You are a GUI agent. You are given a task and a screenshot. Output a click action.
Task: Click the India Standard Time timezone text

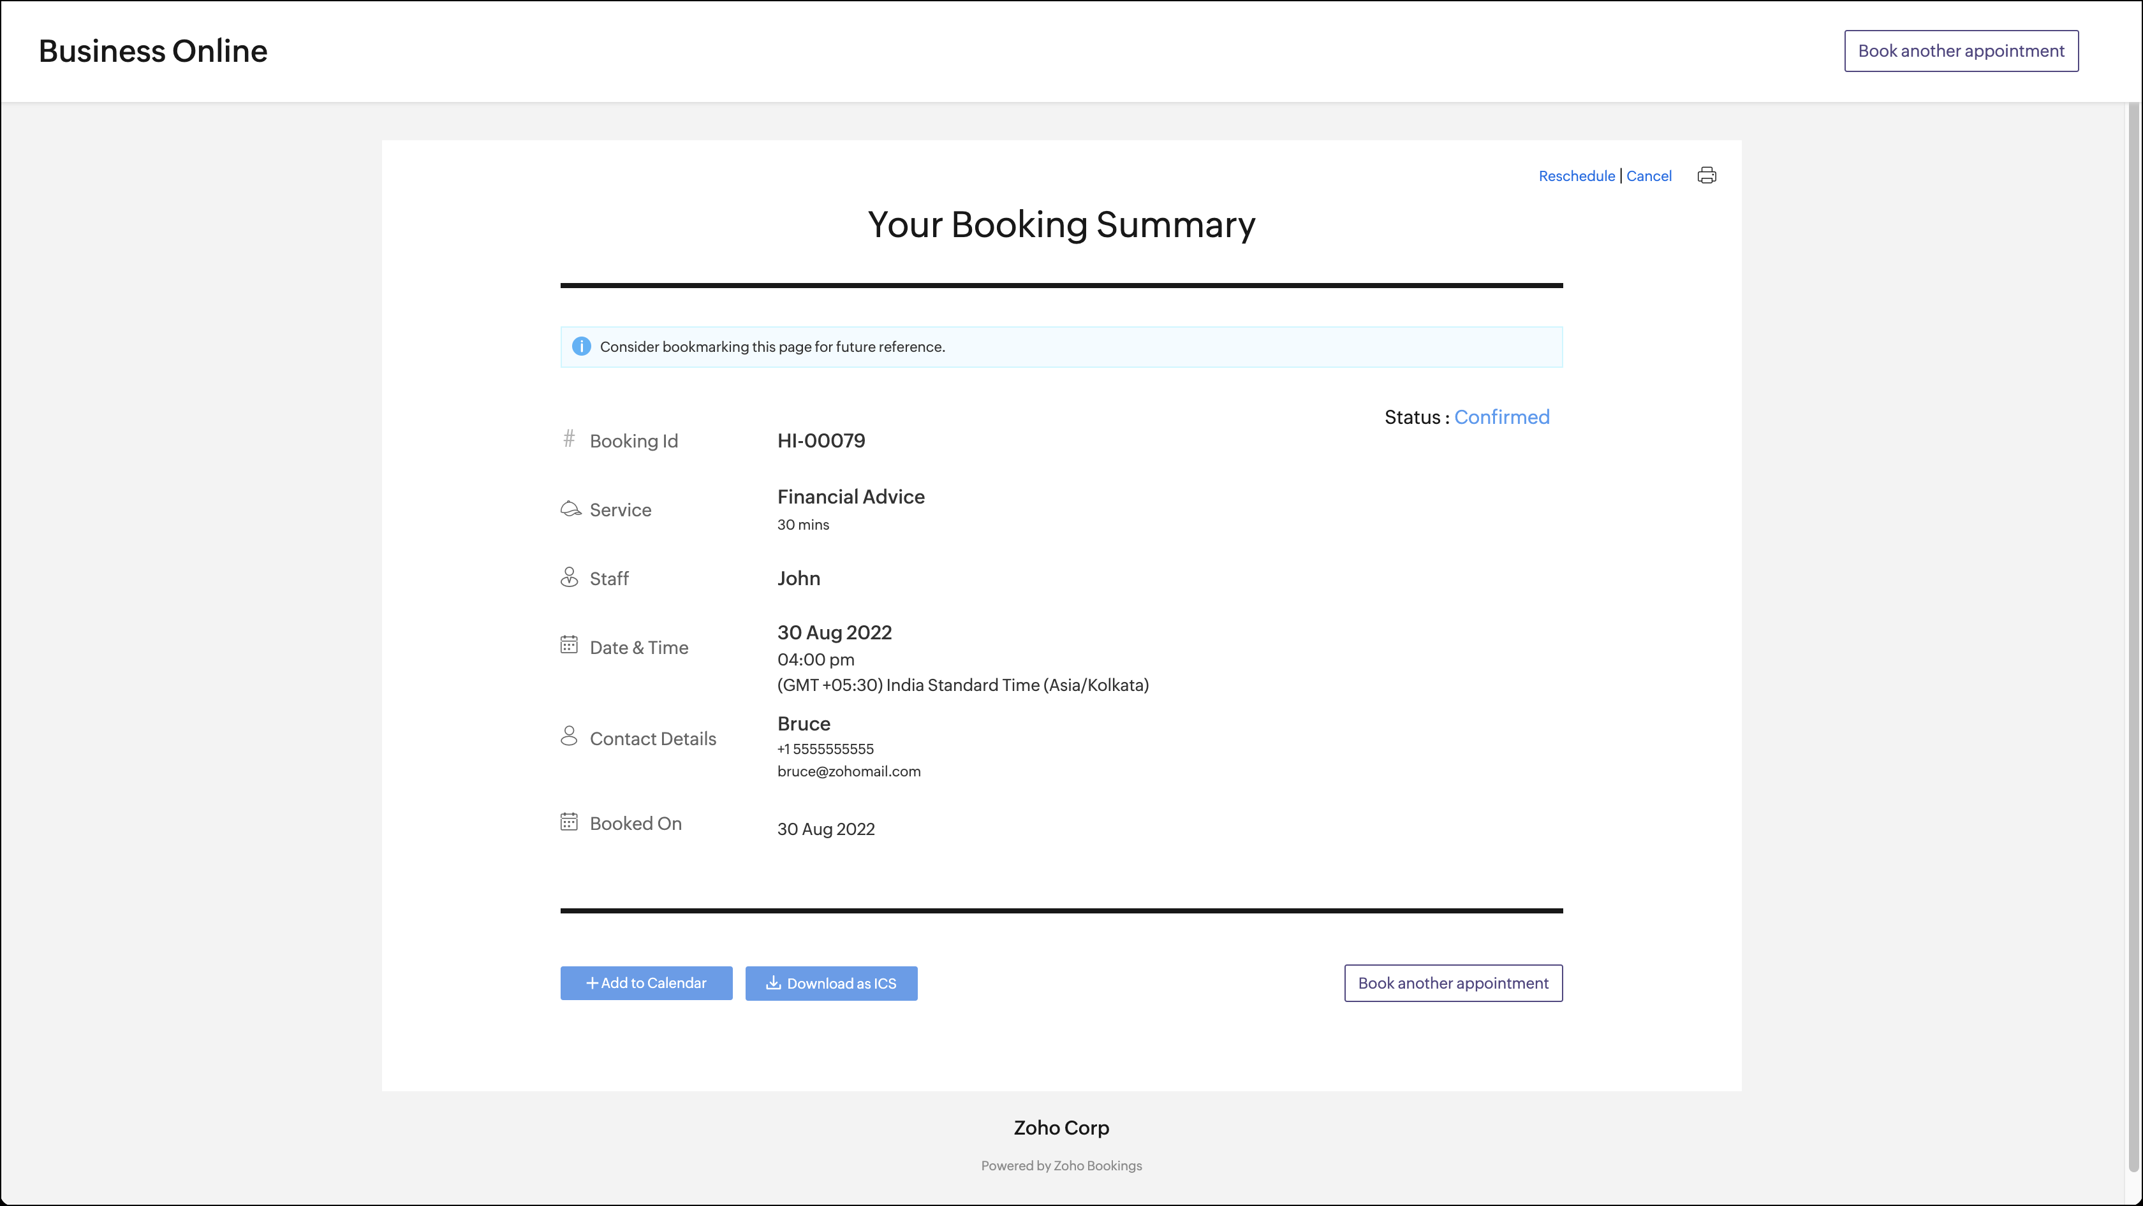click(962, 686)
